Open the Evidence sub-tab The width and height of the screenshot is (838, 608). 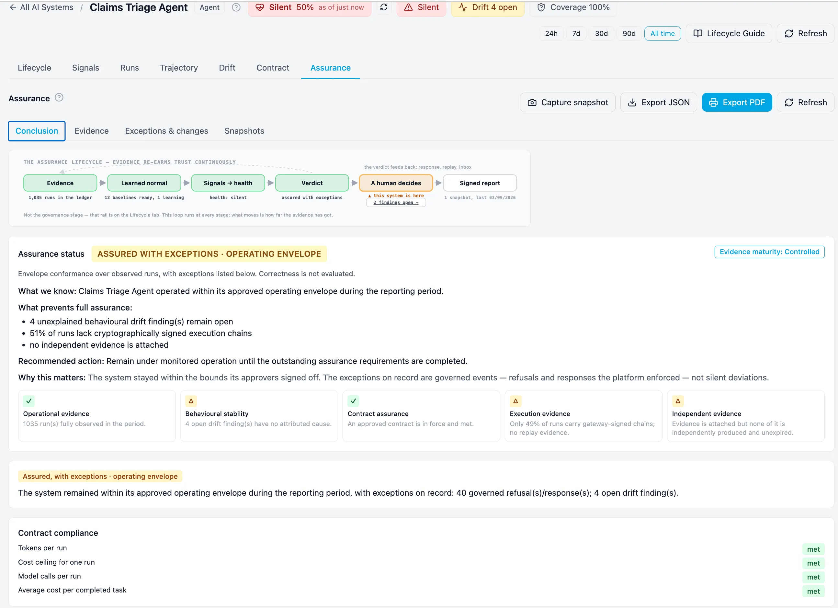tap(92, 131)
